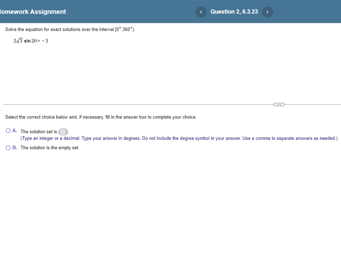
Task: Click the Question 2, 6.3.23 label
Action: coord(234,12)
